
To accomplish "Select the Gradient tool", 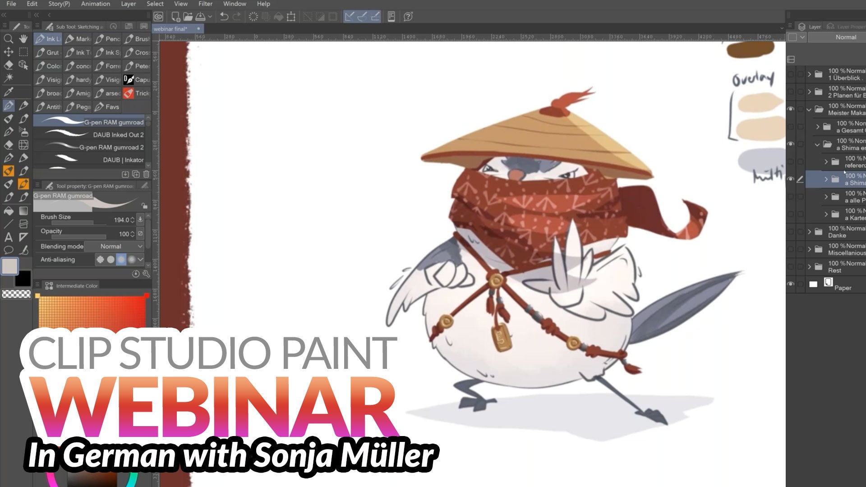I will (x=23, y=211).
